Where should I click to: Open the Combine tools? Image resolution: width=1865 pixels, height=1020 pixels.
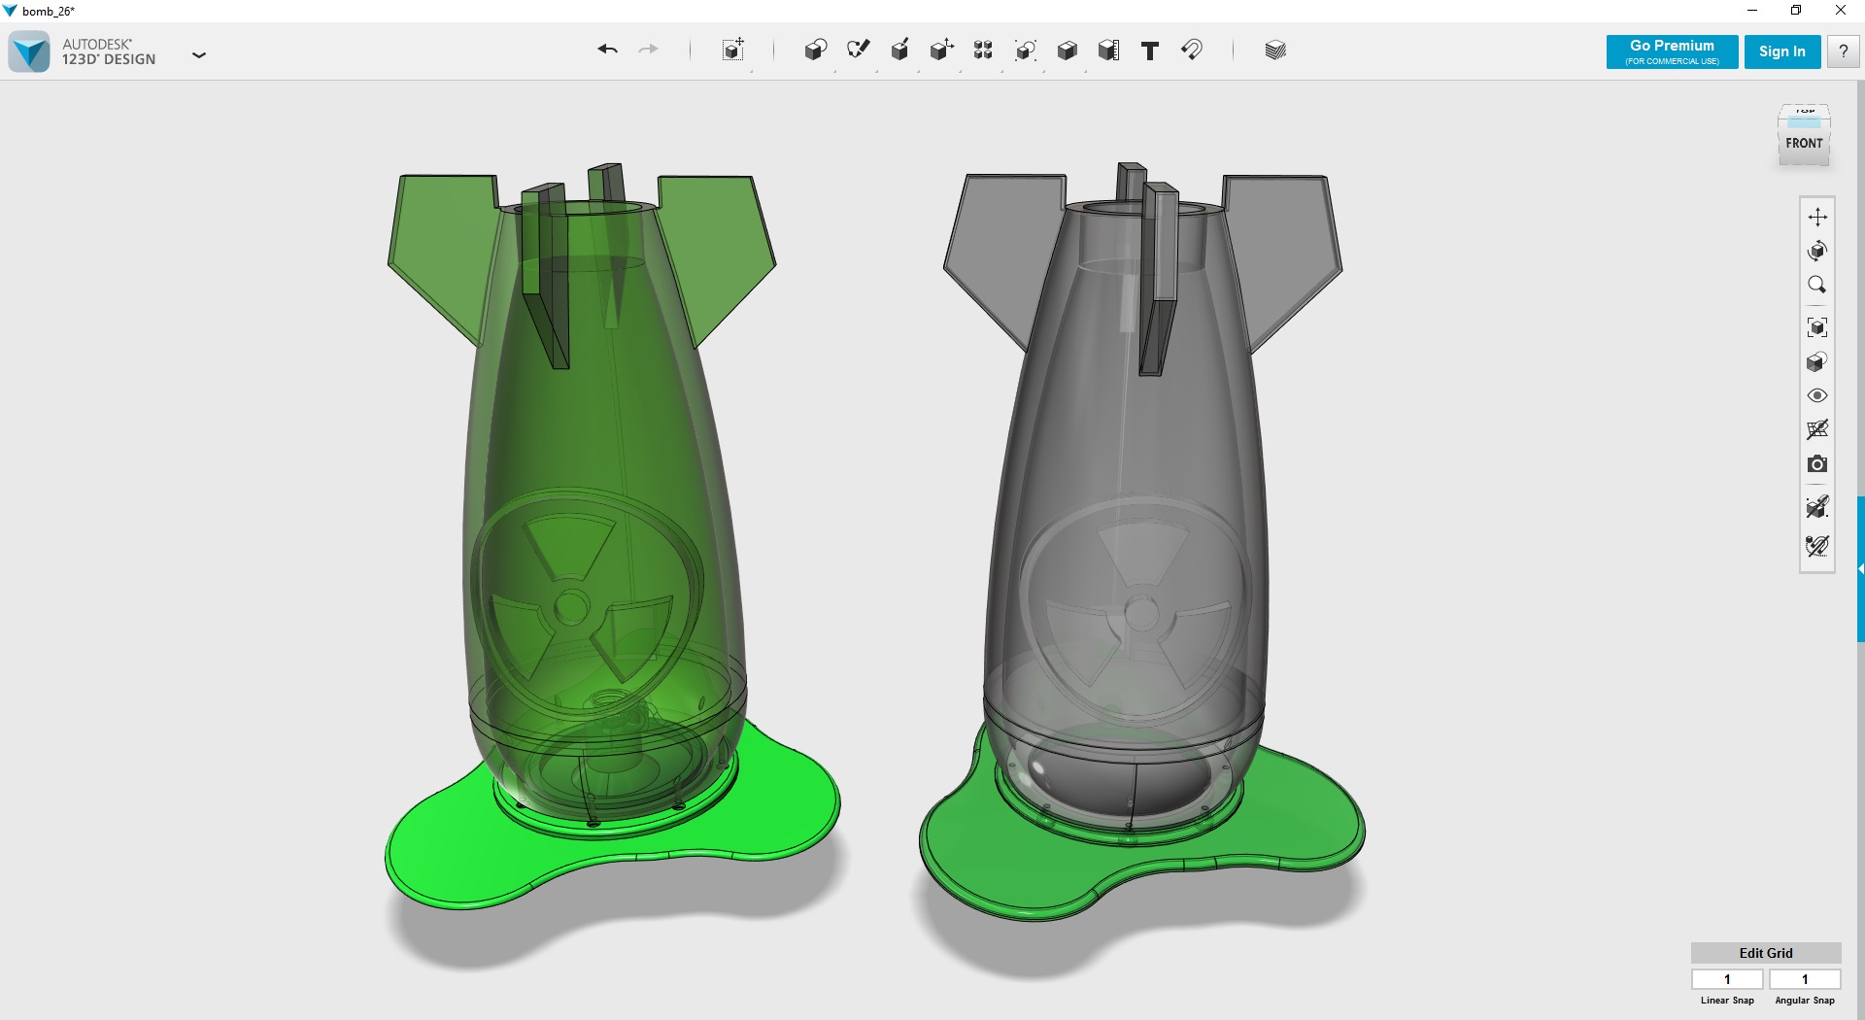pos(1067,51)
